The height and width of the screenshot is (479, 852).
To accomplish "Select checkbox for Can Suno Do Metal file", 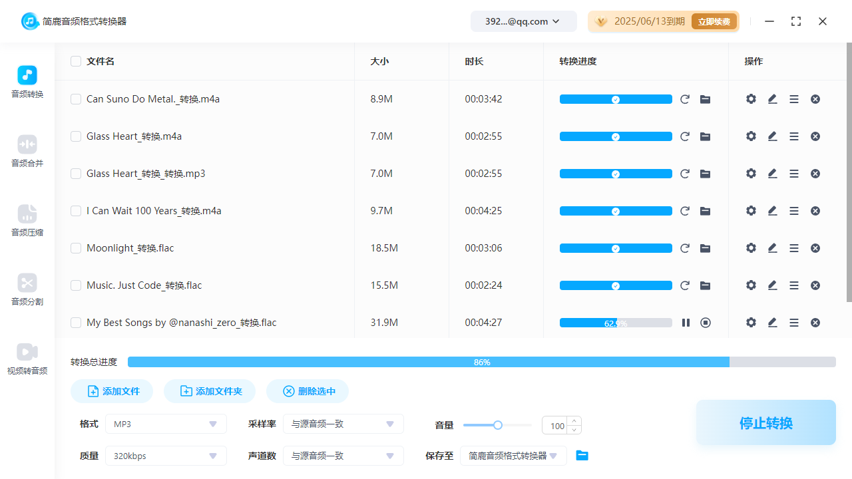I will pyautogui.click(x=76, y=99).
